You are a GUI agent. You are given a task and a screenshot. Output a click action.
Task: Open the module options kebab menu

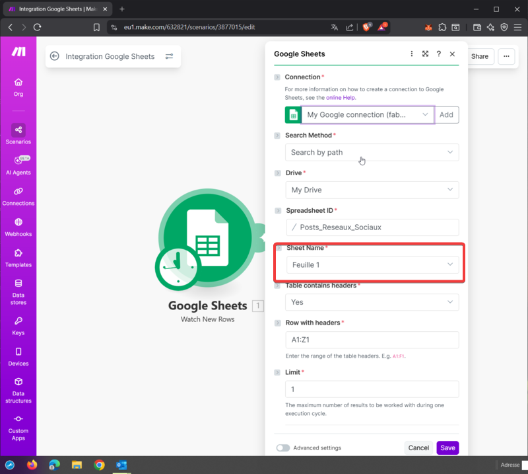point(411,54)
